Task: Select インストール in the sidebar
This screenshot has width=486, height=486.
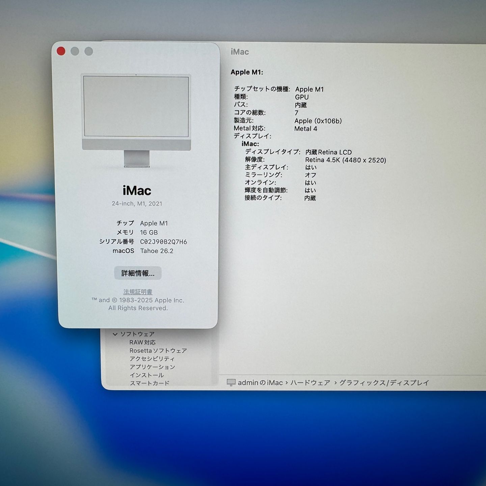Action: tap(147, 375)
